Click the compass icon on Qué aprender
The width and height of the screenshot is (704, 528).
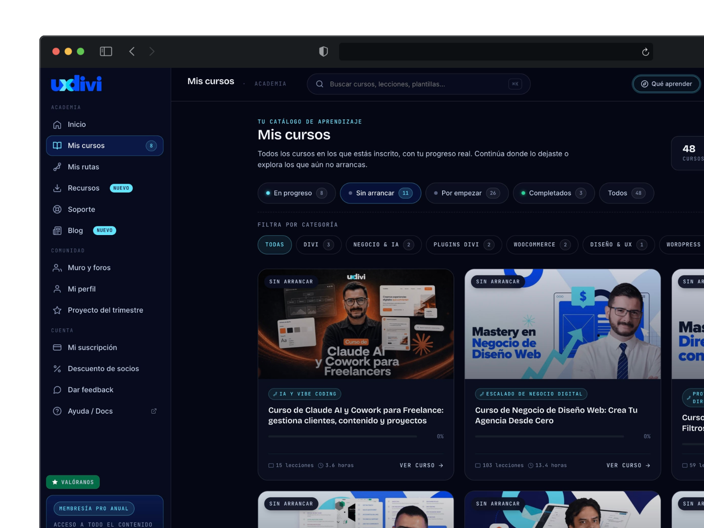[x=645, y=84]
